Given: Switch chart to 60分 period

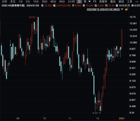Looking at the screenshot, I should (53, 2).
